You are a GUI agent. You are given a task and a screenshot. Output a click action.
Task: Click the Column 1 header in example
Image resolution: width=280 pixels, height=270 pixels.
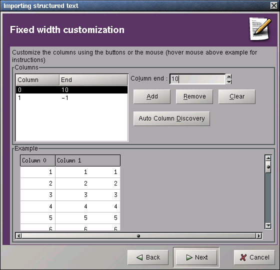87,160
